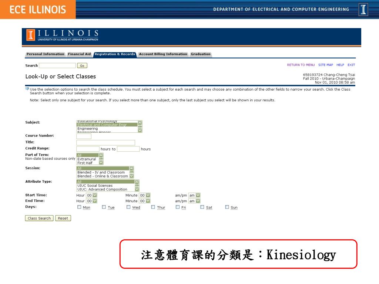
Task: Select First Half in Part of Term
Action: coord(87,163)
